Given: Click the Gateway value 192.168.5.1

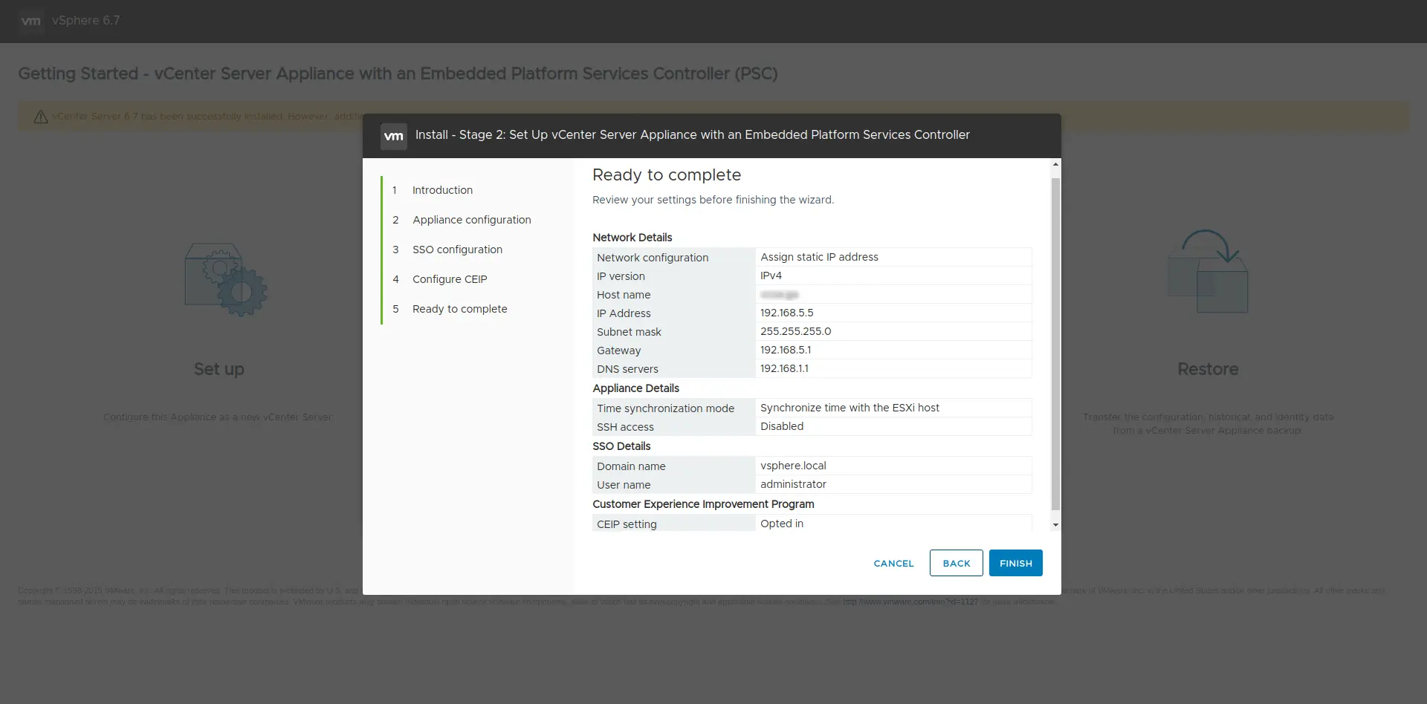Looking at the screenshot, I should coord(785,350).
